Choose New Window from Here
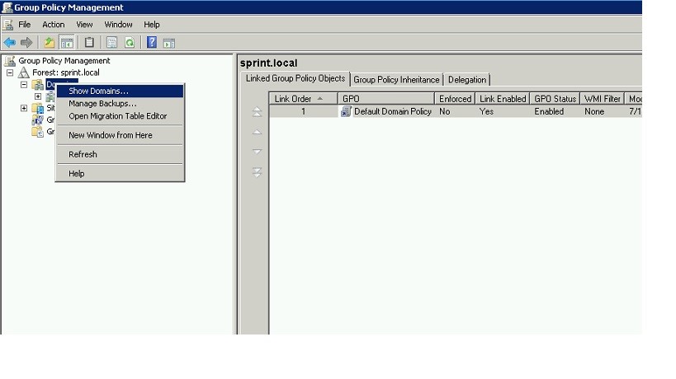Screen dimensions: 676x379 pyautogui.click(x=120, y=135)
